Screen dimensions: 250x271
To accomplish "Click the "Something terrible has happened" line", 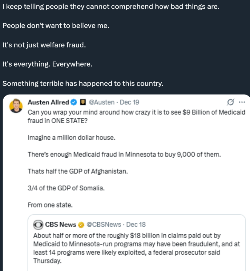I will (x=83, y=83).
